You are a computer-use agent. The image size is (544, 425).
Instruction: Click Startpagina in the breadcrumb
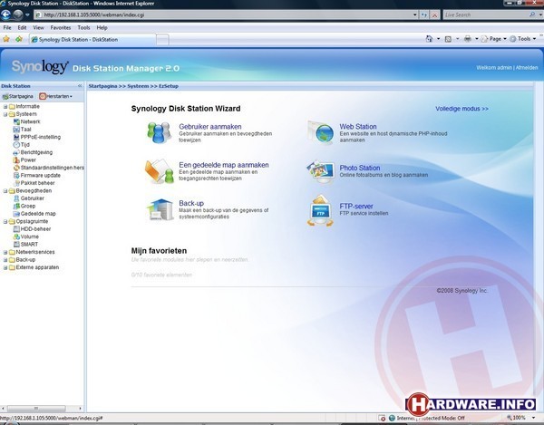coord(102,86)
